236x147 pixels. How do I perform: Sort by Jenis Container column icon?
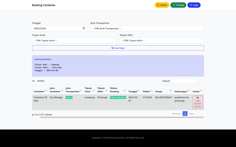click(x=62, y=91)
